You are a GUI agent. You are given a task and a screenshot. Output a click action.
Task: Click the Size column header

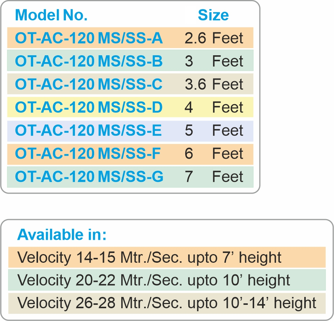(213, 15)
